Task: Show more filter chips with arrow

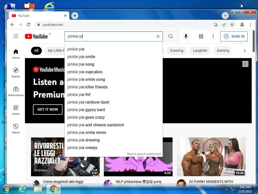Action: pos(244,51)
